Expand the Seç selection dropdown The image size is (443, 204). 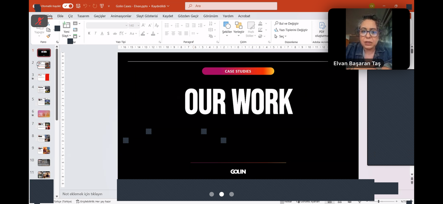[x=286, y=37]
